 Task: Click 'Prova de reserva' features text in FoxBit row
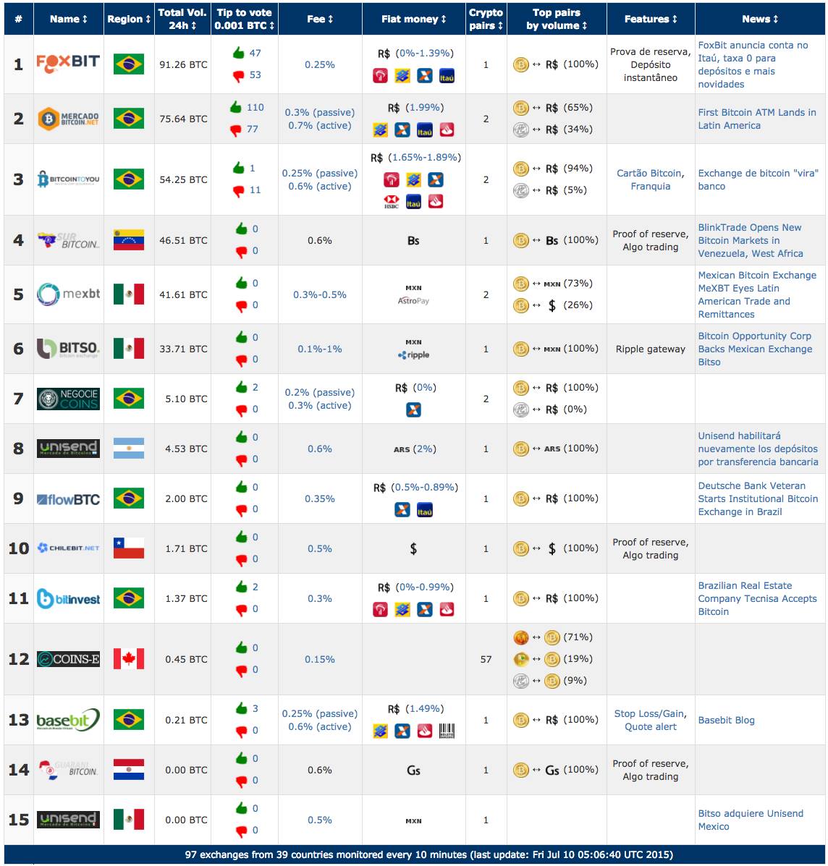click(651, 52)
